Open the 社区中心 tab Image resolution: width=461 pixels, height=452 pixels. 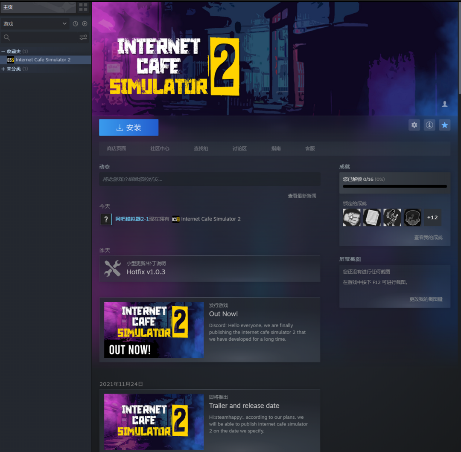[160, 149]
